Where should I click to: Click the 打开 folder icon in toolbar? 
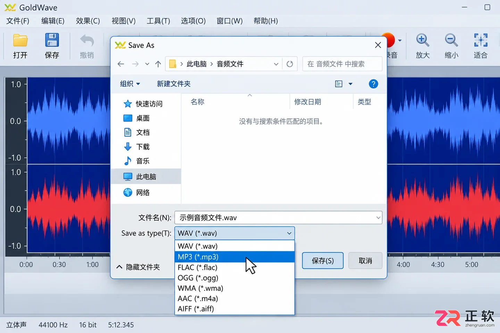pos(20,40)
